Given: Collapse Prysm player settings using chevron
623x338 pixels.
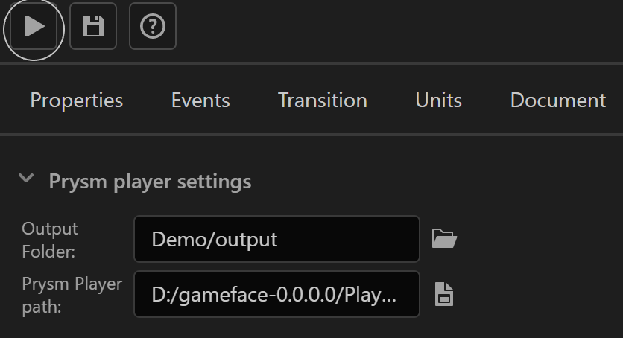Looking at the screenshot, I should click(x=26, y=178).
